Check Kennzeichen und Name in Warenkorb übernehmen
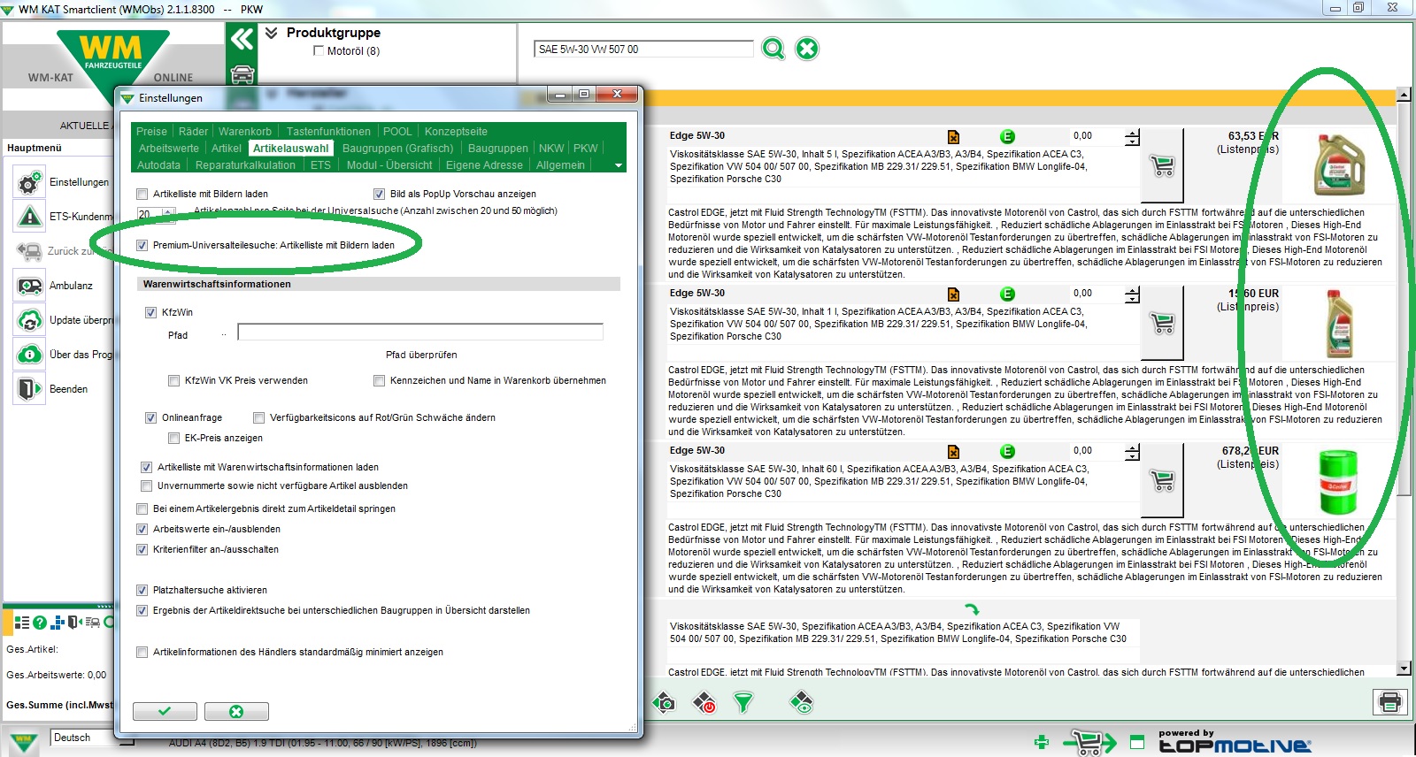This screenshot has height=757, width=1416. pyautogui.click(x=380, y=380)
